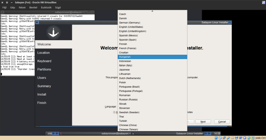The image size is (266, 140).
Task: Choose Slovak language
Action: click(x=152, y=104)
